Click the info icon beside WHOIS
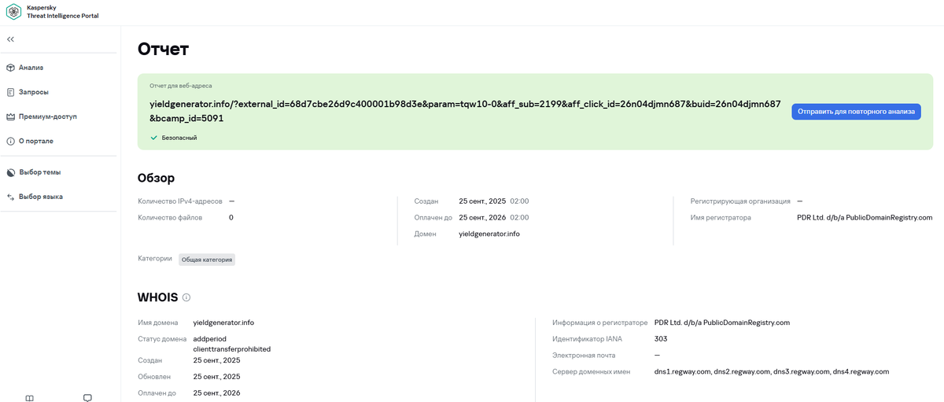The image size is (944, 402). pyautogui.click(x=186, y=297)
